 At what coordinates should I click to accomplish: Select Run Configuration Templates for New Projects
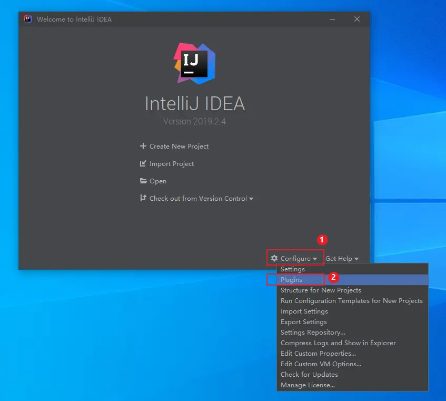(x=352, y=300)
